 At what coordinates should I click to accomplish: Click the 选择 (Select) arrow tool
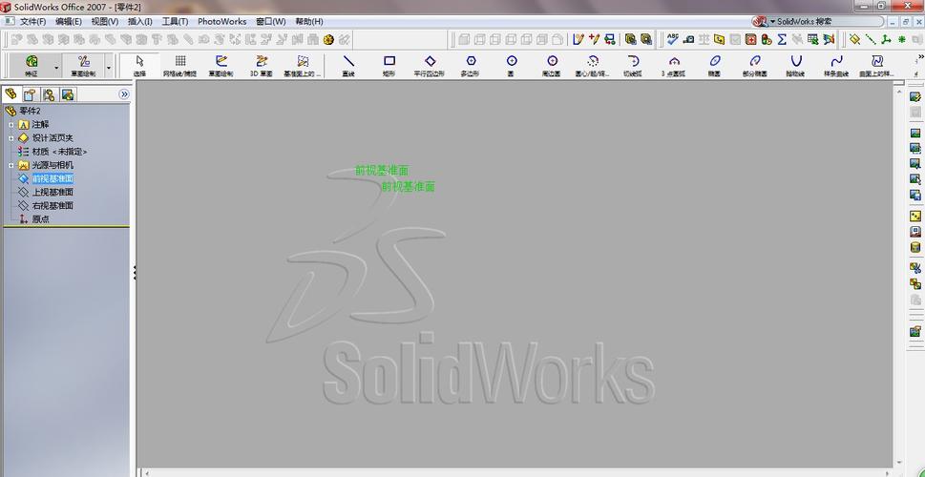pos(139,65)
